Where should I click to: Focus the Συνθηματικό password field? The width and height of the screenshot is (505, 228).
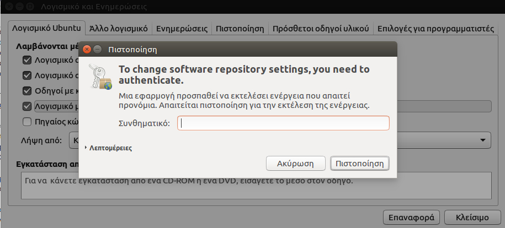283,123
